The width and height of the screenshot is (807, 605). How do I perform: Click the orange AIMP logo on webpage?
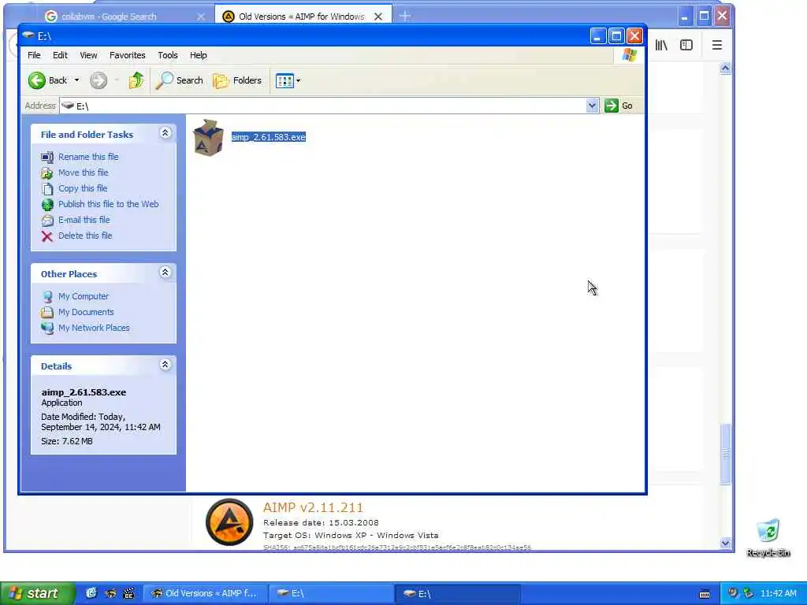tap(229, 522)
